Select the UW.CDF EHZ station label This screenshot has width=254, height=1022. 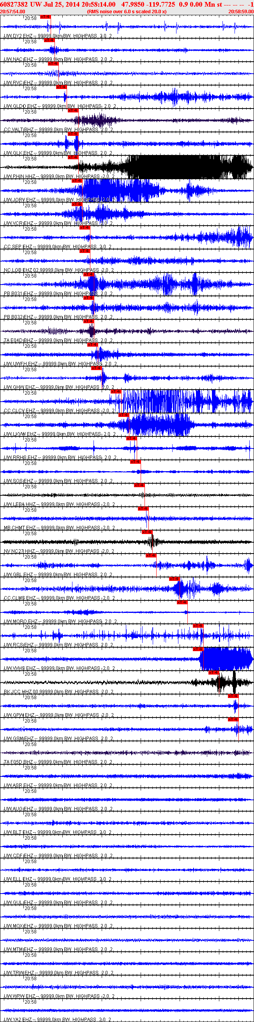click(58, 855)
